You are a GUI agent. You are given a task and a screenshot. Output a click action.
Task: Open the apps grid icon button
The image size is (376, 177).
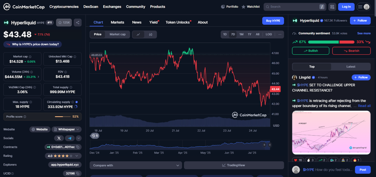[332, 7]
